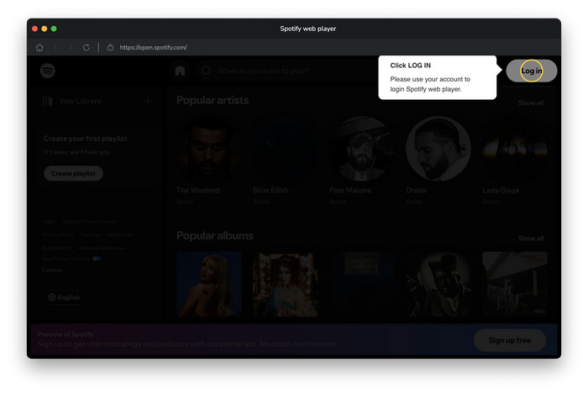Screen dimensions: 588x394
Task: Click the Your Library icon
Action: [48, 101]
